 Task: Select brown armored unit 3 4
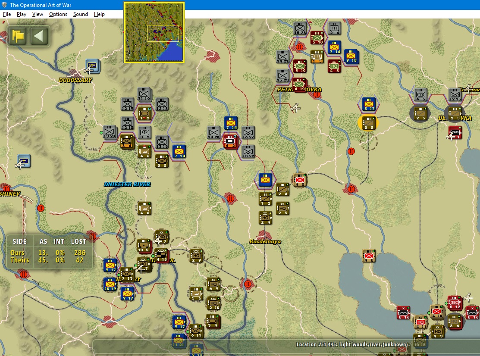(x=213, y=322)
